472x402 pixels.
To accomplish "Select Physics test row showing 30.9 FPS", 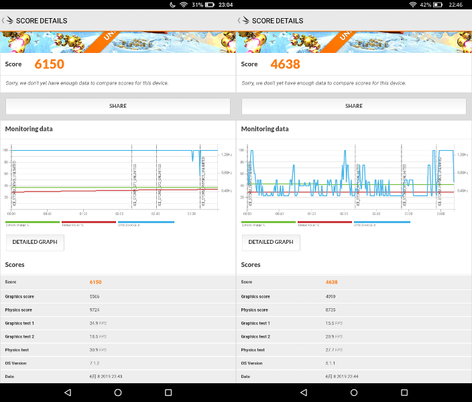I will click(118, 350).
